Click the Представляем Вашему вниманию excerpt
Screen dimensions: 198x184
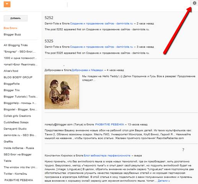pyautogui.click(x=118, y=134)
